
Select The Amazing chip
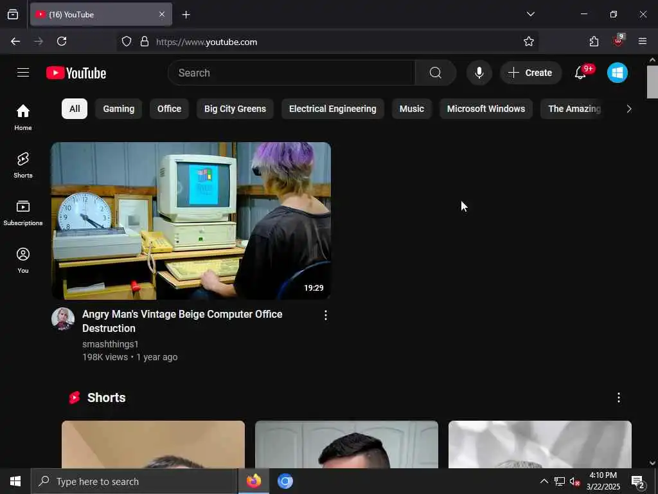click(x=574, y=109)
